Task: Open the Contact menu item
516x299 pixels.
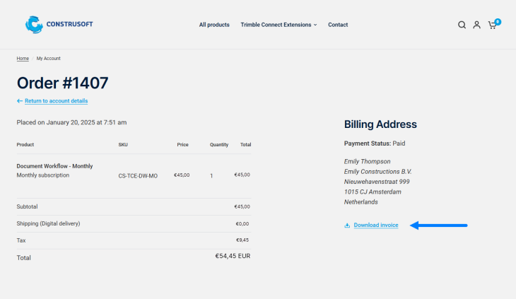Action: point(338,25)
